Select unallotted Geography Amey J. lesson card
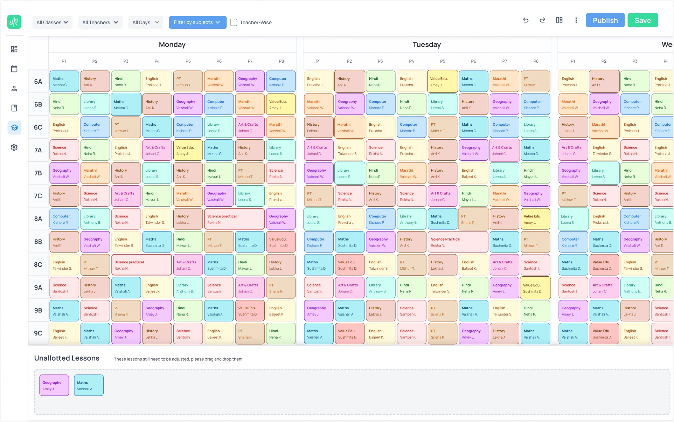Screen dimensions: 674x422 pyautogui.click(x=54, y=385)
